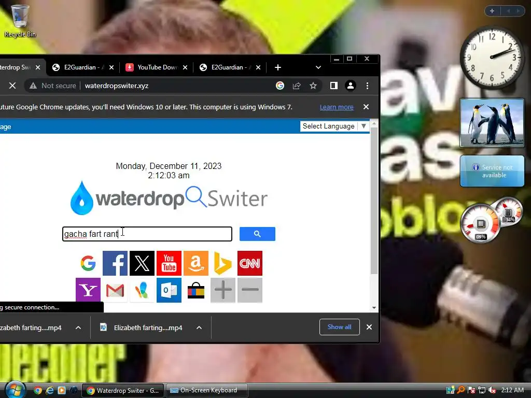The image size is (531, 398).
Task: Click Show all downloads button
Action: [x=339, y=327]
